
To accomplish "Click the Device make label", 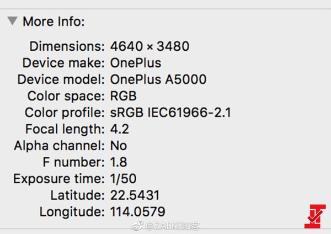I will pyautogui.click(x=63, y=63).
